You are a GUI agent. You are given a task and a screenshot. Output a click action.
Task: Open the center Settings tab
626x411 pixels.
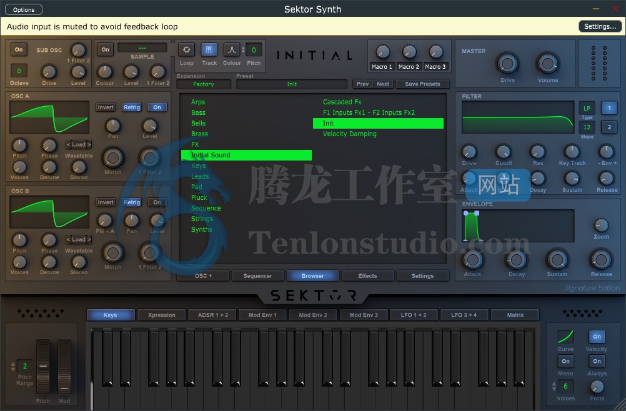point(422,275)
